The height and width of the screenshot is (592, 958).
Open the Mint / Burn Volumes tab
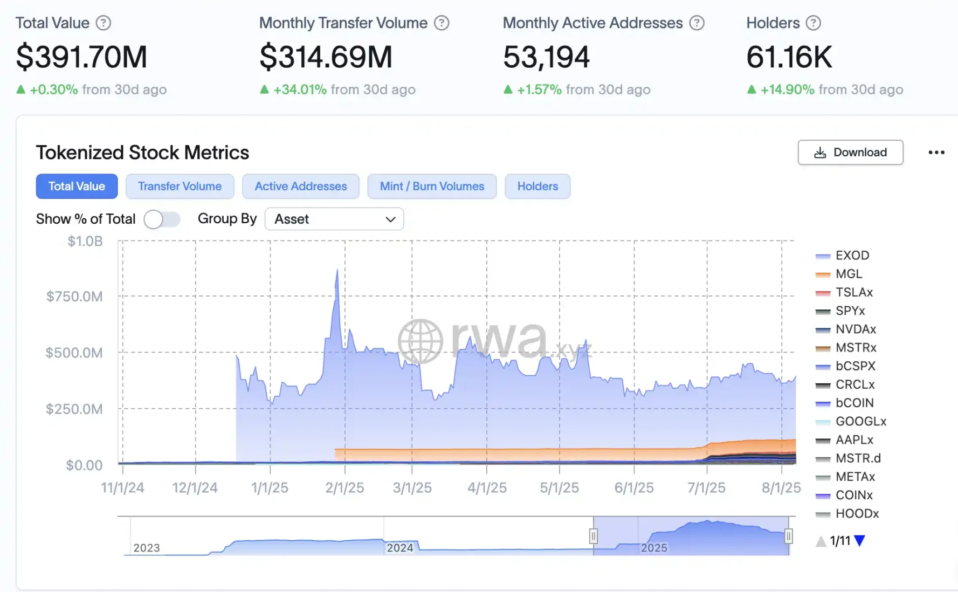click(x=432, y=187)
